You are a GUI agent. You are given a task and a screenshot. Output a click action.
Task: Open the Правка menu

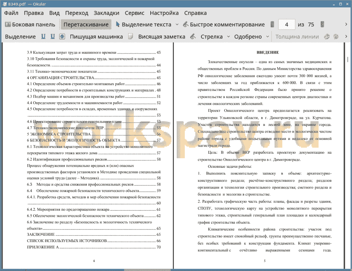click(34, 13)
